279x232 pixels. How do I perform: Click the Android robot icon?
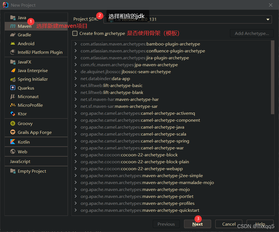click(13, 44)
